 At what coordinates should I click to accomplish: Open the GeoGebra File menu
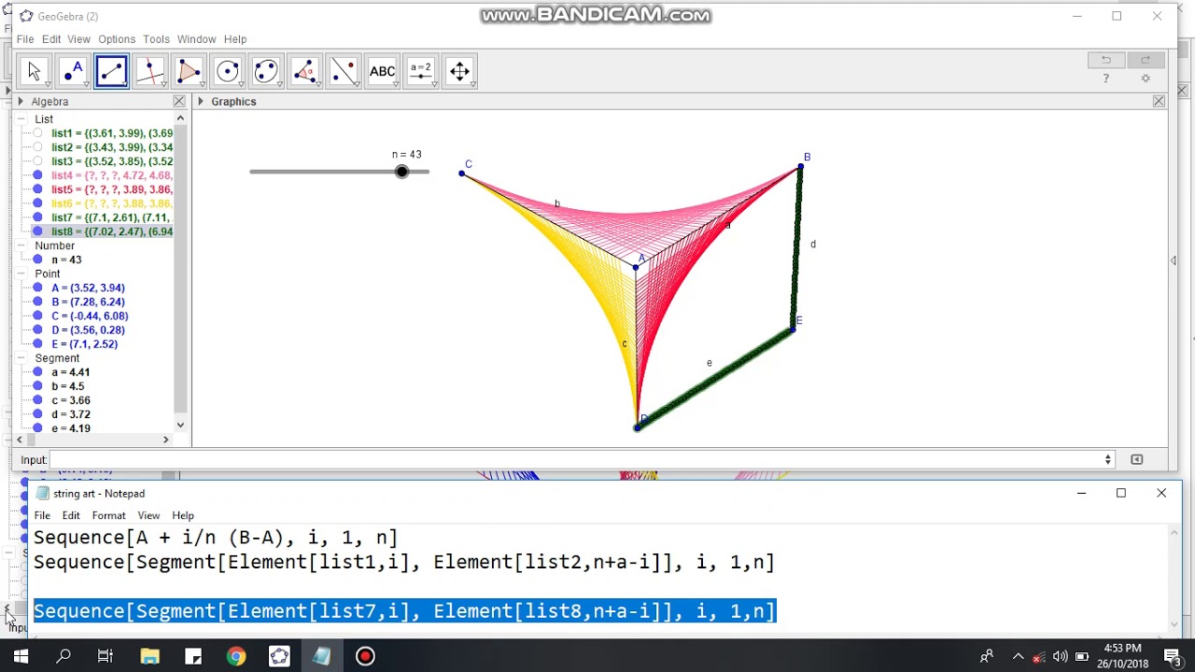pos(25,39)
